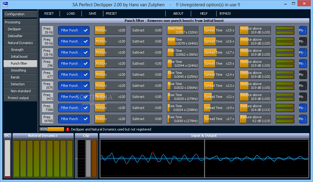This screenshot has width=313, height=182.
Task: Toggle Filter Punch for the 14765 band
Action: (74, 119)
